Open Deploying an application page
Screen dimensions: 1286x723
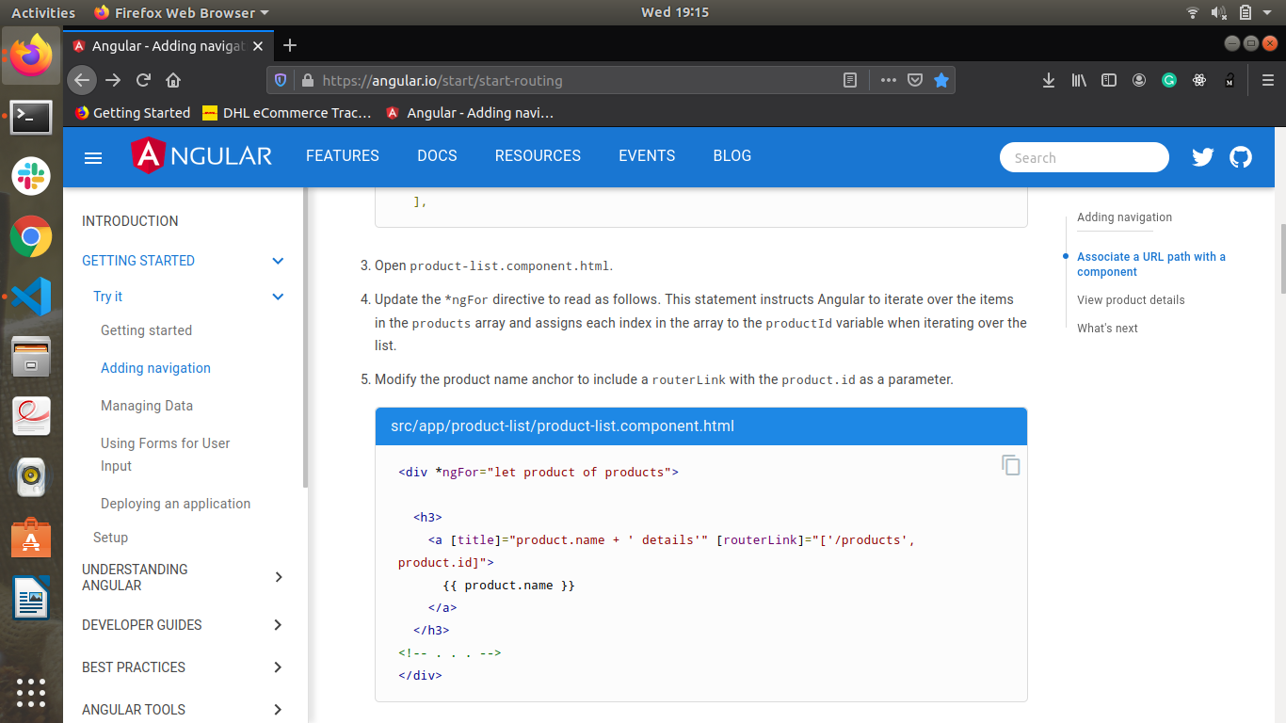point(176,504)
